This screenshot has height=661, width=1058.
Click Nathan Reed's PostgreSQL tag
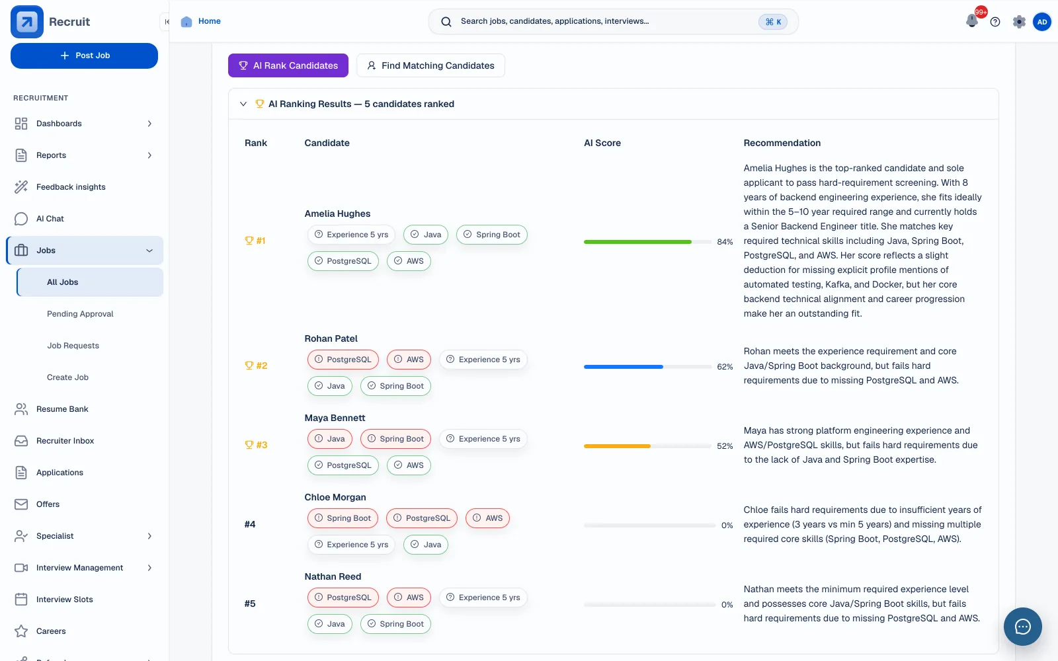click(343, 598)
